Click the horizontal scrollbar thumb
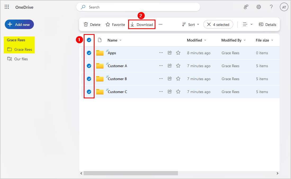 (131, 173)
